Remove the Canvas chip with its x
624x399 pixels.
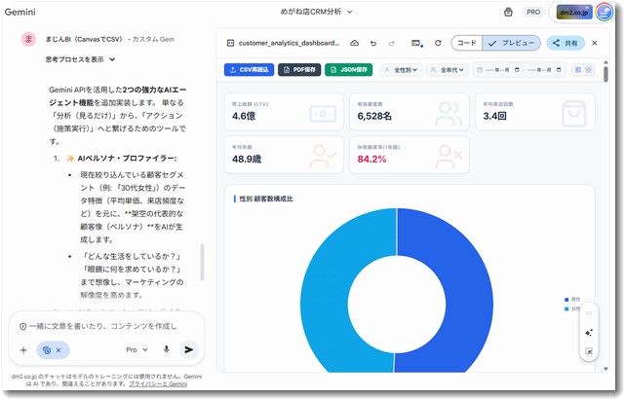click(x=58, y=350)
